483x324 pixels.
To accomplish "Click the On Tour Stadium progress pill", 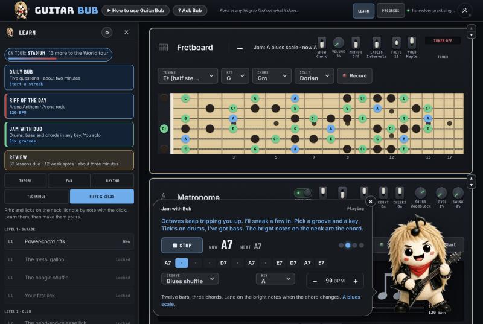I will tap(58, 54).
